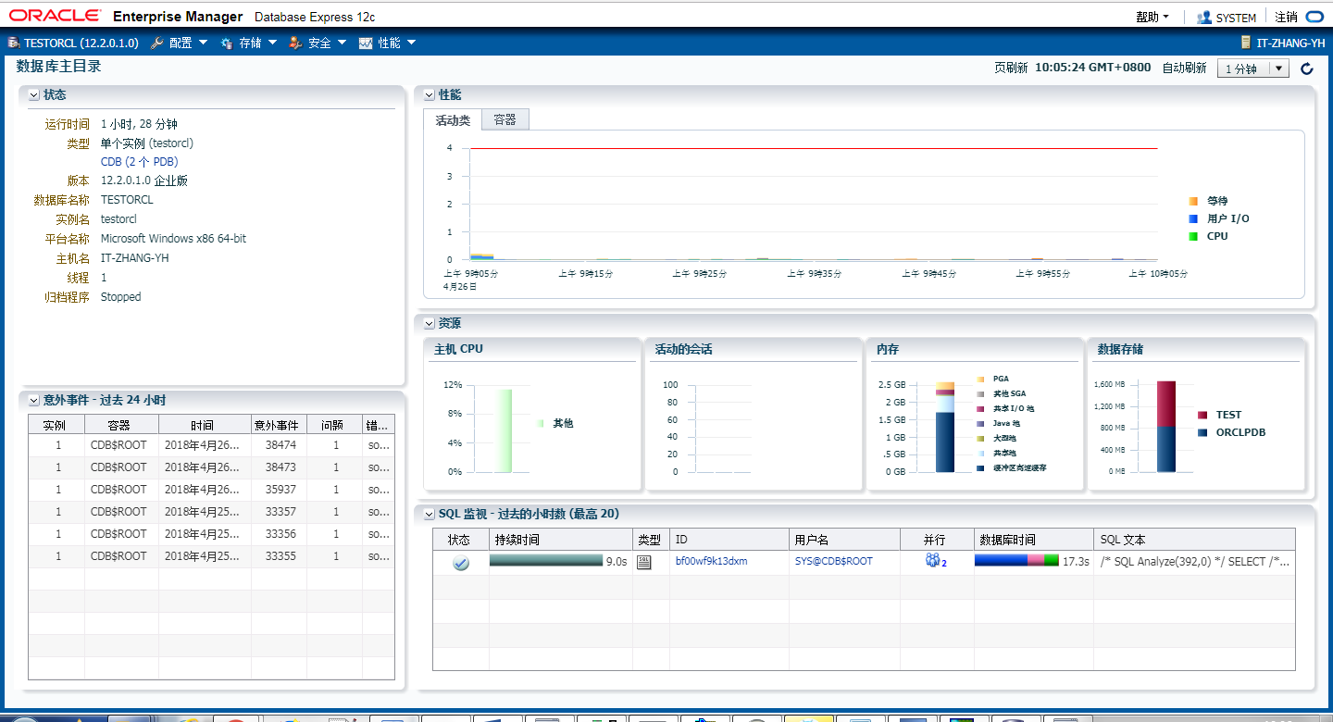Click the 等待 legend swatch
Image resolution: width=1333 pixels, height=722 pixels.
click(1193, 201)
